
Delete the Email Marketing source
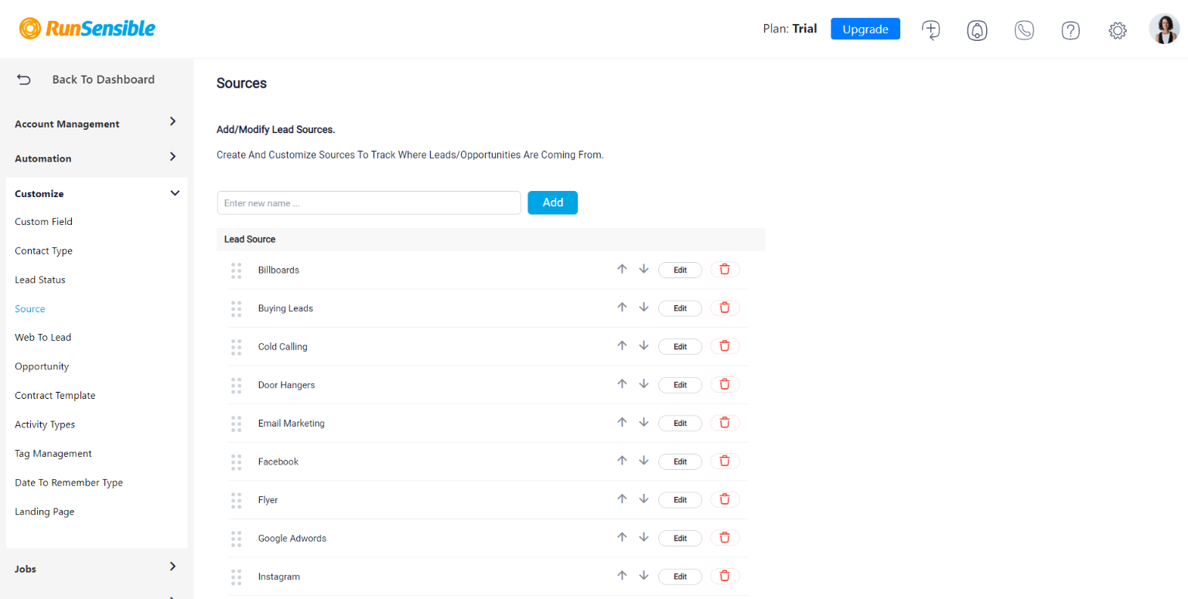tap(725, 423)
